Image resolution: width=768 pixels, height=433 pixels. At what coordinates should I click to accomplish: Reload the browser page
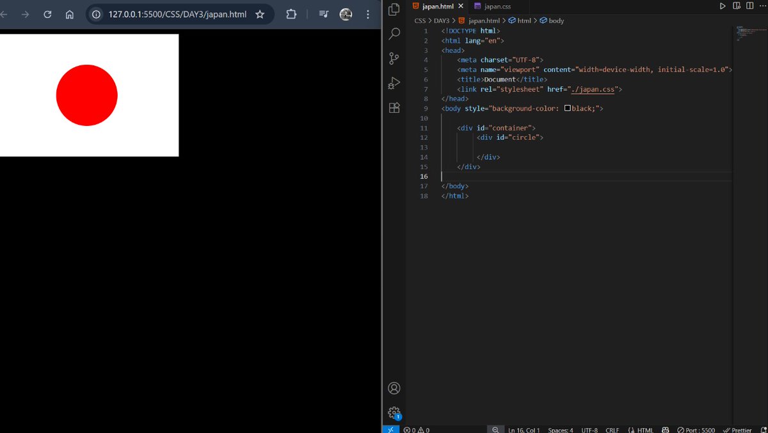pos(47,14)
